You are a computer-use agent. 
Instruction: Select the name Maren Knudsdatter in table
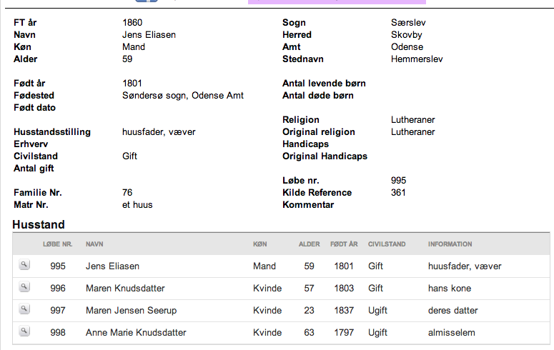coord(125,288)
